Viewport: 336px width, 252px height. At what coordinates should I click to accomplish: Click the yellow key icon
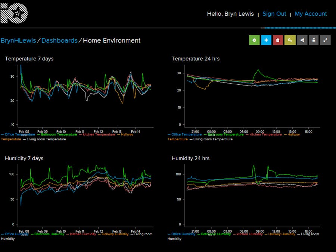click(x=290, y=40)
